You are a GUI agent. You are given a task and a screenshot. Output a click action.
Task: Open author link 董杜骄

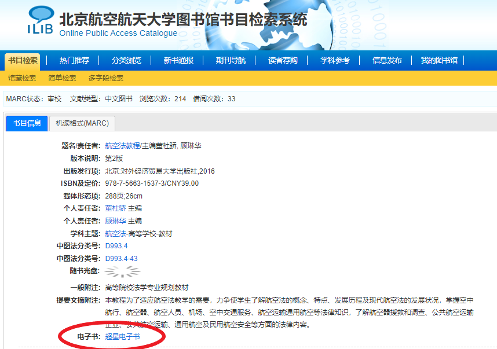(x=115, y=208)
